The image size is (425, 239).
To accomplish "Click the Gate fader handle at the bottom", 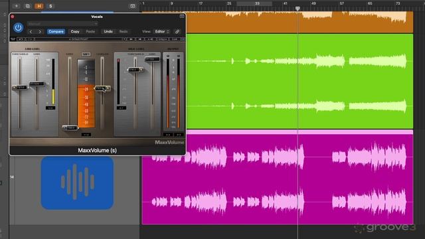I will 70,127.
